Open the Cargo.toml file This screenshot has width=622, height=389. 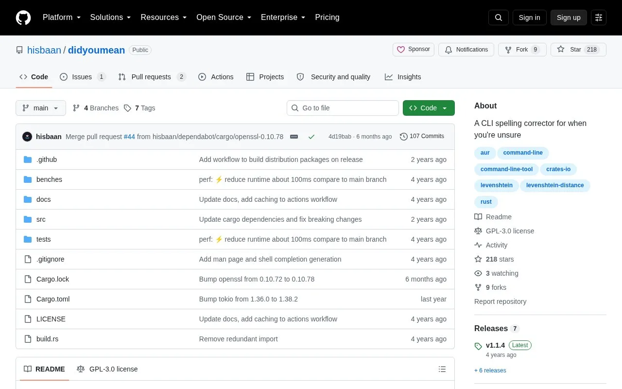(x=53, y=299)
